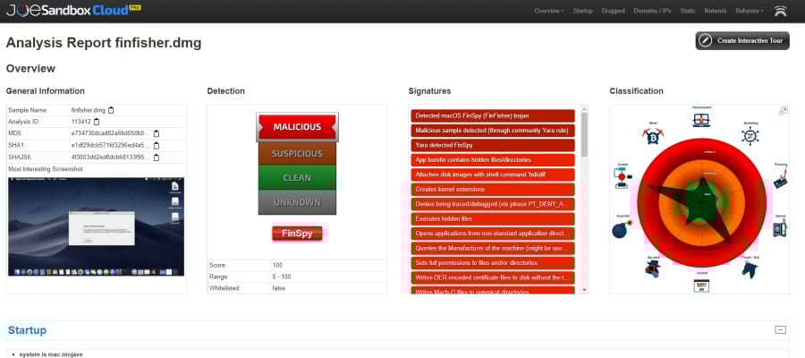Click the Trojan / Bot horse icon
This screenshot has height=358, width=805.
click(749, 268)
